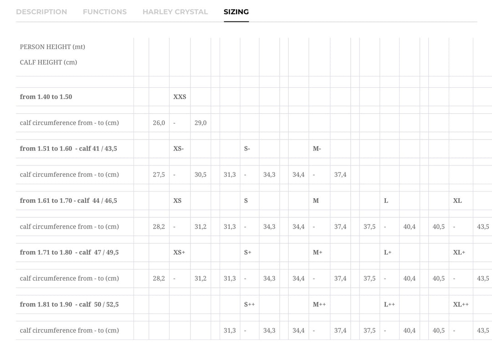Click the CALF HEIGHT (cm) label
Image resolution: width=492 pixels, height=355 pixels.
click(x=48, y=62)
